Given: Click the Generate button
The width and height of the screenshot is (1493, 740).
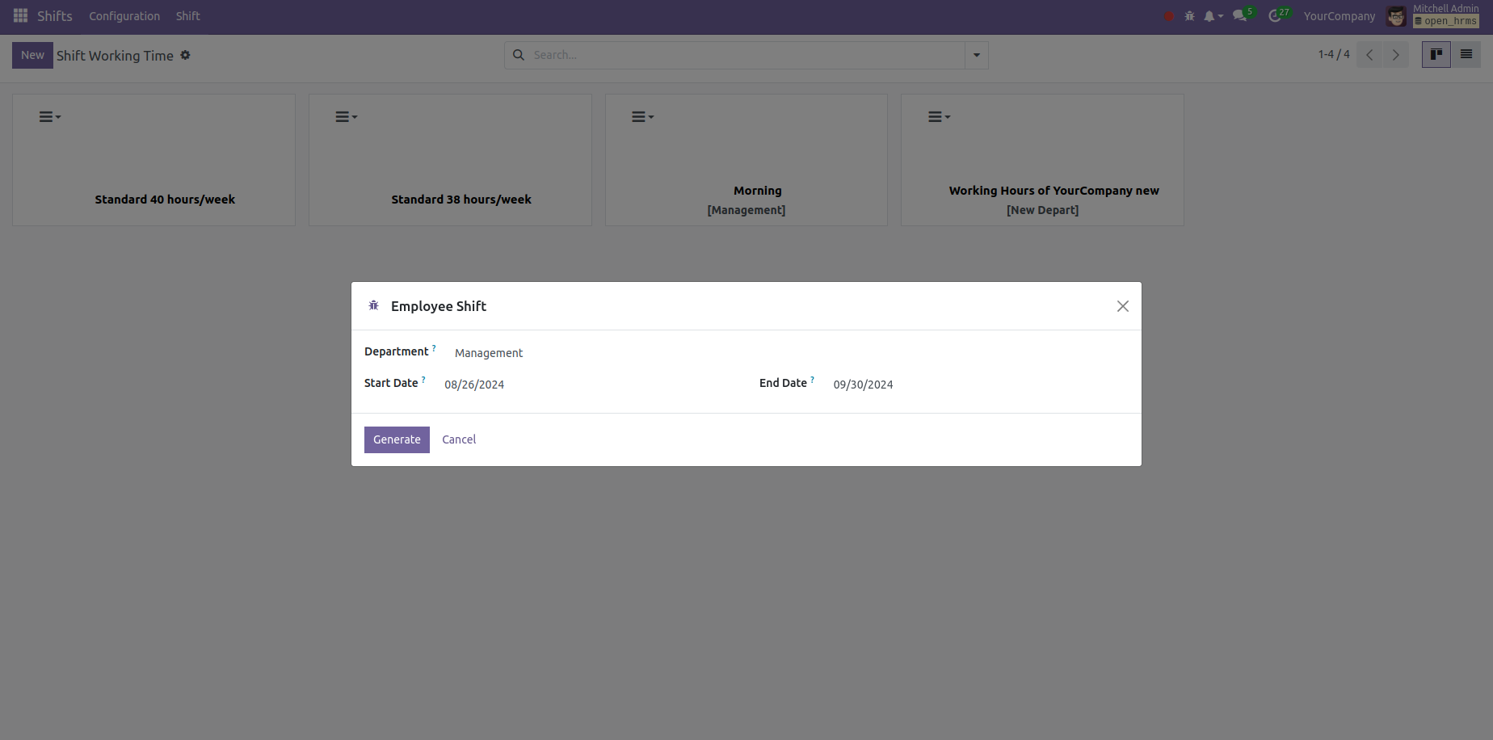Looking at the screenshot, I should point(397,439).
